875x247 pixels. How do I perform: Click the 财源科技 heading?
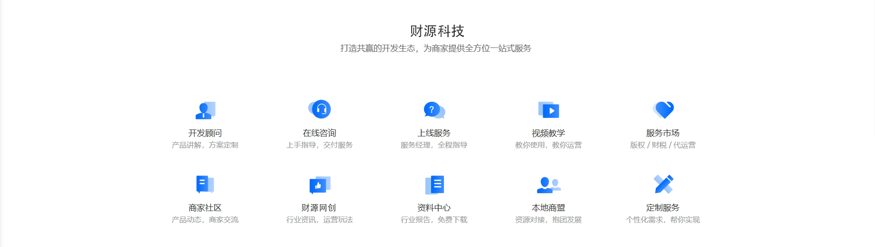[x=437, y=31]
